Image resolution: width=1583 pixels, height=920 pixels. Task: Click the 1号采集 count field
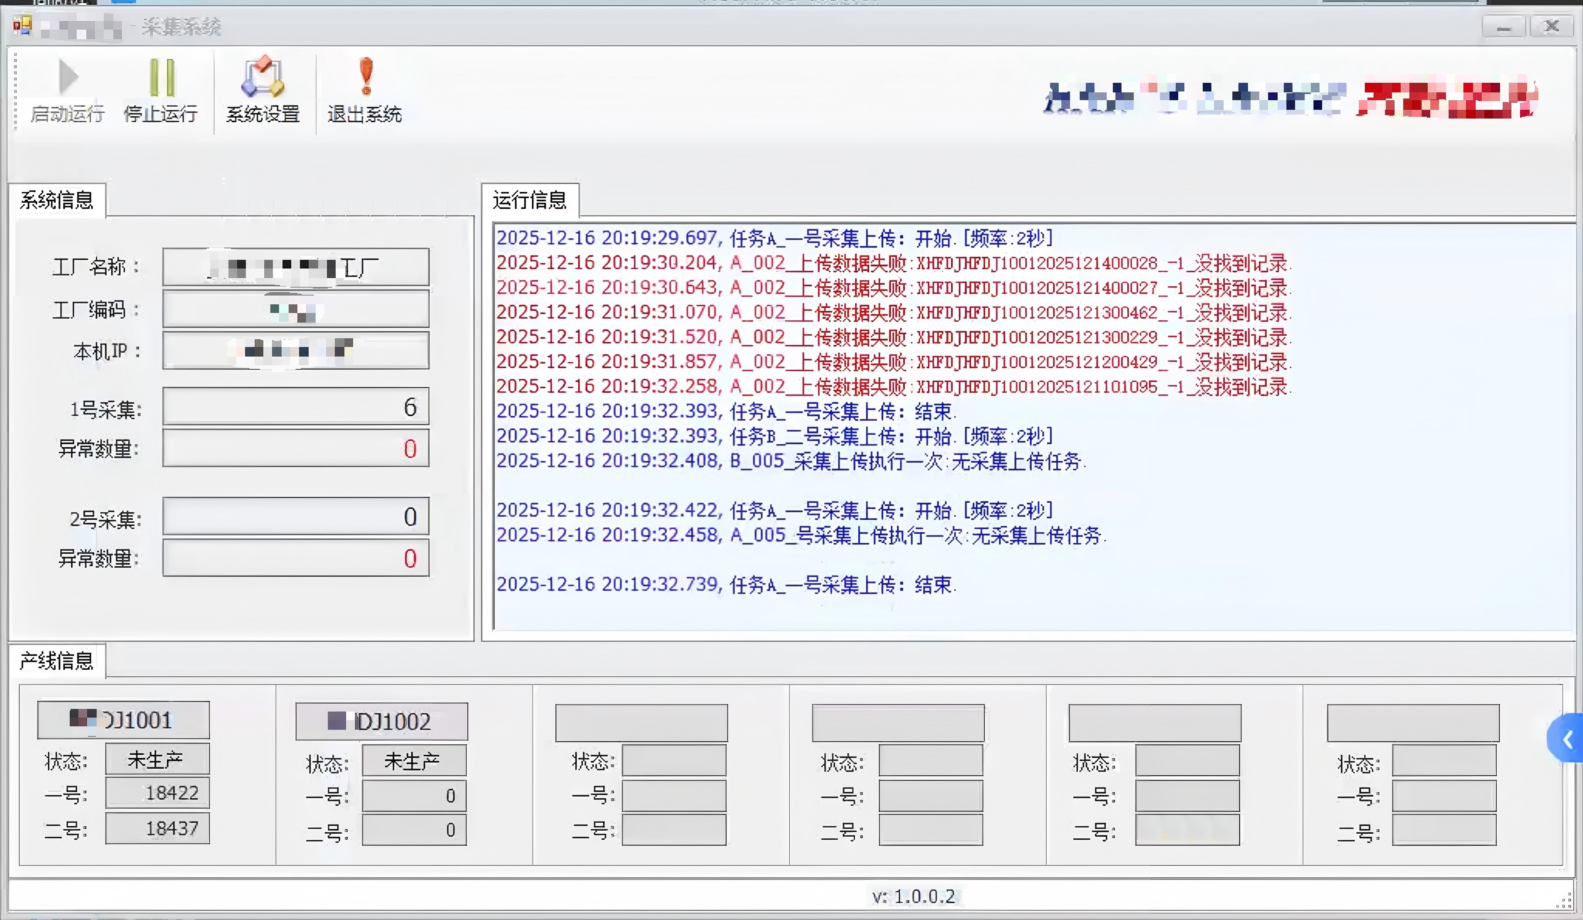point(295,407)
